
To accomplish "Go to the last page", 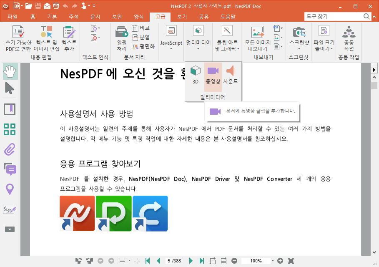I will click(201, 261).
